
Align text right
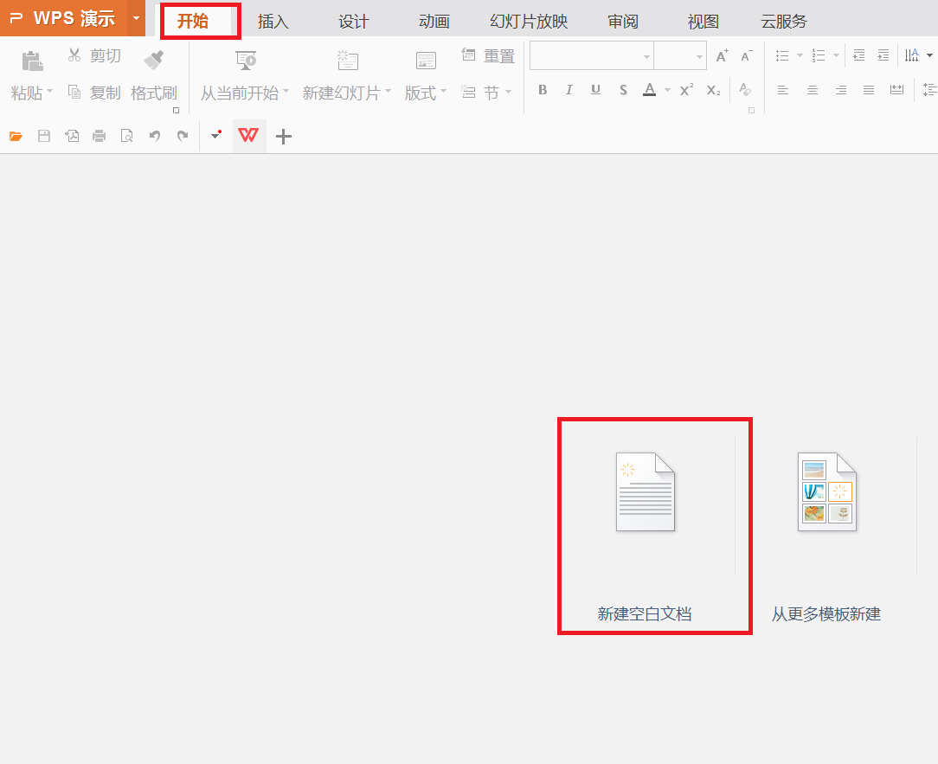click(x=840, y=90)
